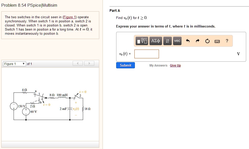The height and width of the screenshot is (149, 249).
Task: Undo the last answer edit
Action: tap(188, 41)
